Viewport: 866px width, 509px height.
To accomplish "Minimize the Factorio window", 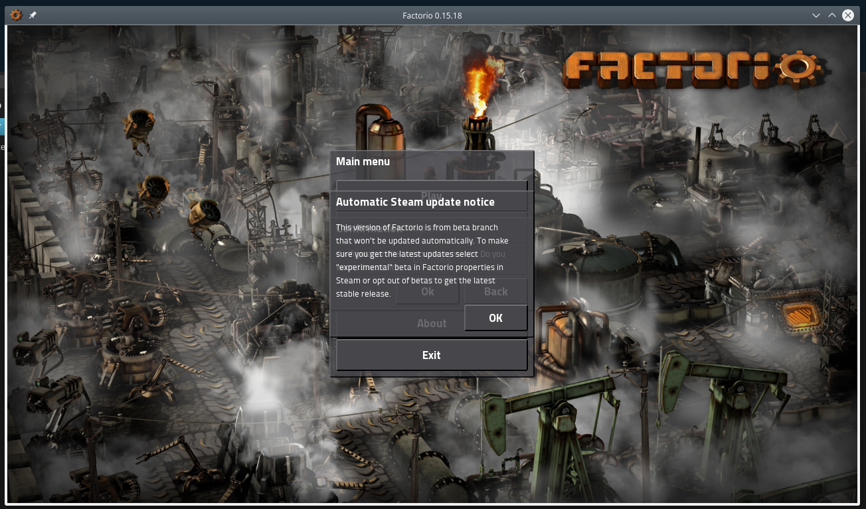I will 817,15.
